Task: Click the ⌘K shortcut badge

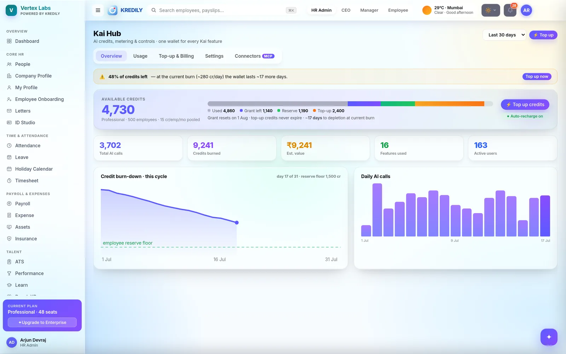Action: click(291, 10)
